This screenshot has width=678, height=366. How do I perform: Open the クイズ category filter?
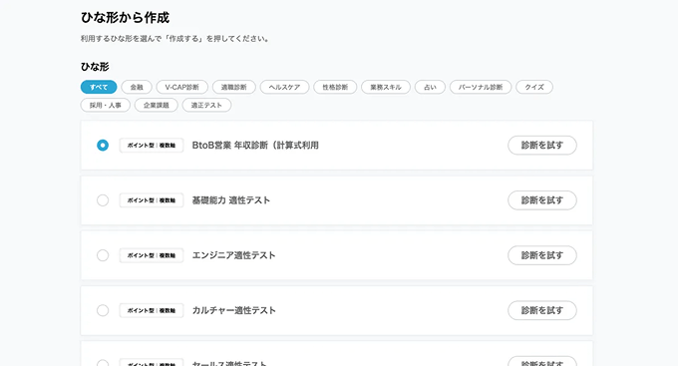click(534, 87)
